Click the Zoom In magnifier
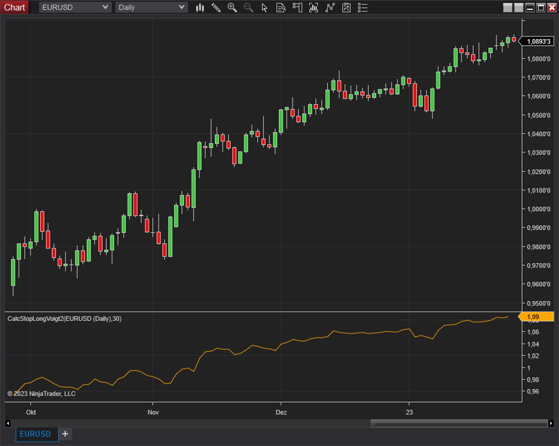Screen dimensions: 559x446 pos(232,7)
